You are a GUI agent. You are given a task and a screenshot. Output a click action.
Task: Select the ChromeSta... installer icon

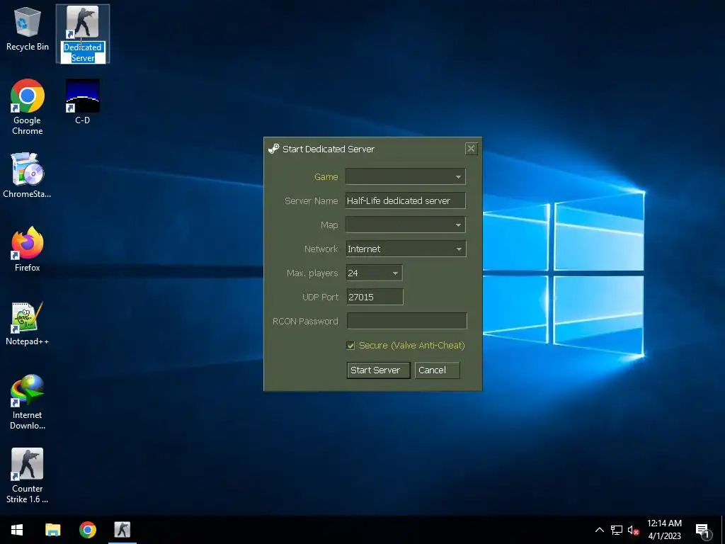click(x=28, y=176)
